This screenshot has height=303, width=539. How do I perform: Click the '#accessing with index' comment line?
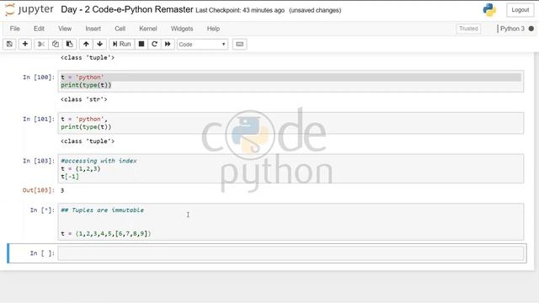[99, 161]
